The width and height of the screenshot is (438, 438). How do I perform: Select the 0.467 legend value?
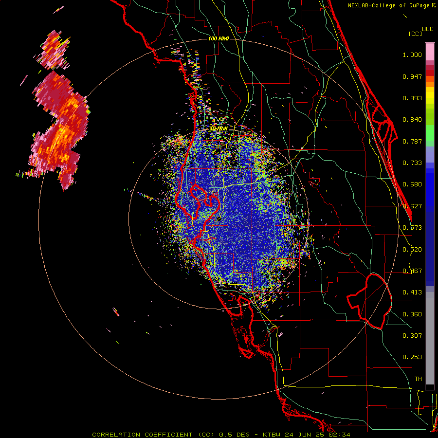(412, 271)
